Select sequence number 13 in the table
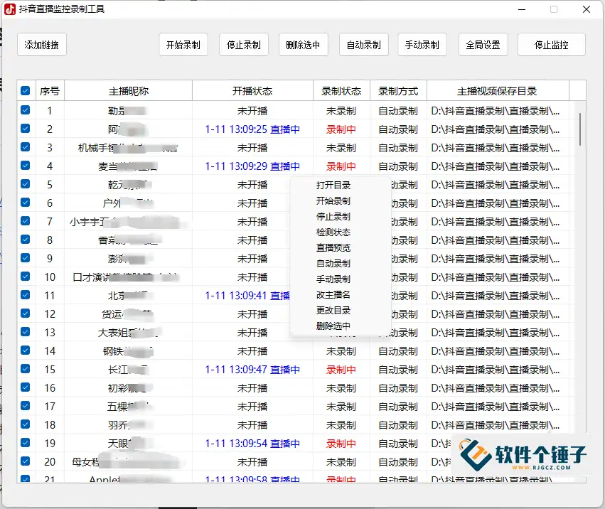This screenshot has width=605, height=509. [50, 332]
